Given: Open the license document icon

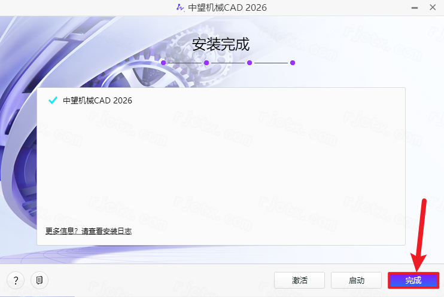Looking at the screenshot, I should coord(39,280).
